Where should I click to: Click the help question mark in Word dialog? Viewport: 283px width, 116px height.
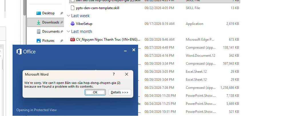tap(114, 74)
